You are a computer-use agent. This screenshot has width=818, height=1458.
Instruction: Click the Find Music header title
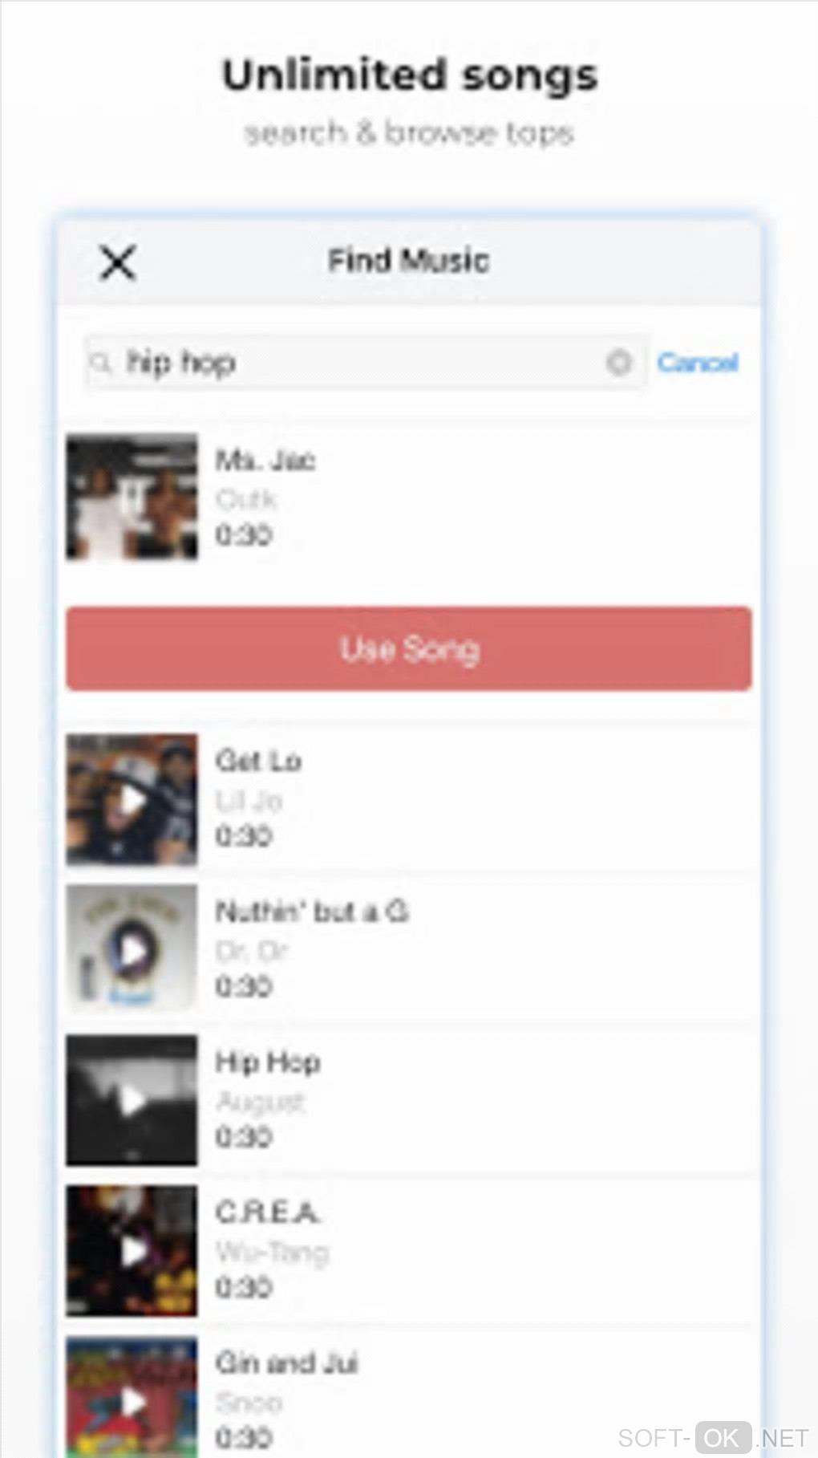point(409,261)
